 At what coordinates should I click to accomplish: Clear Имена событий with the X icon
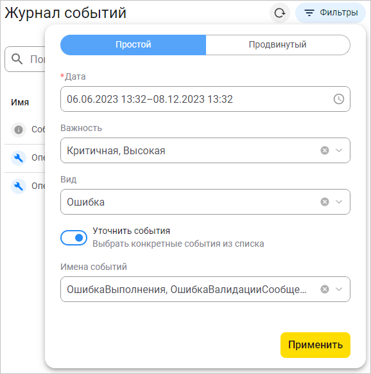click(x=325, y=289)
